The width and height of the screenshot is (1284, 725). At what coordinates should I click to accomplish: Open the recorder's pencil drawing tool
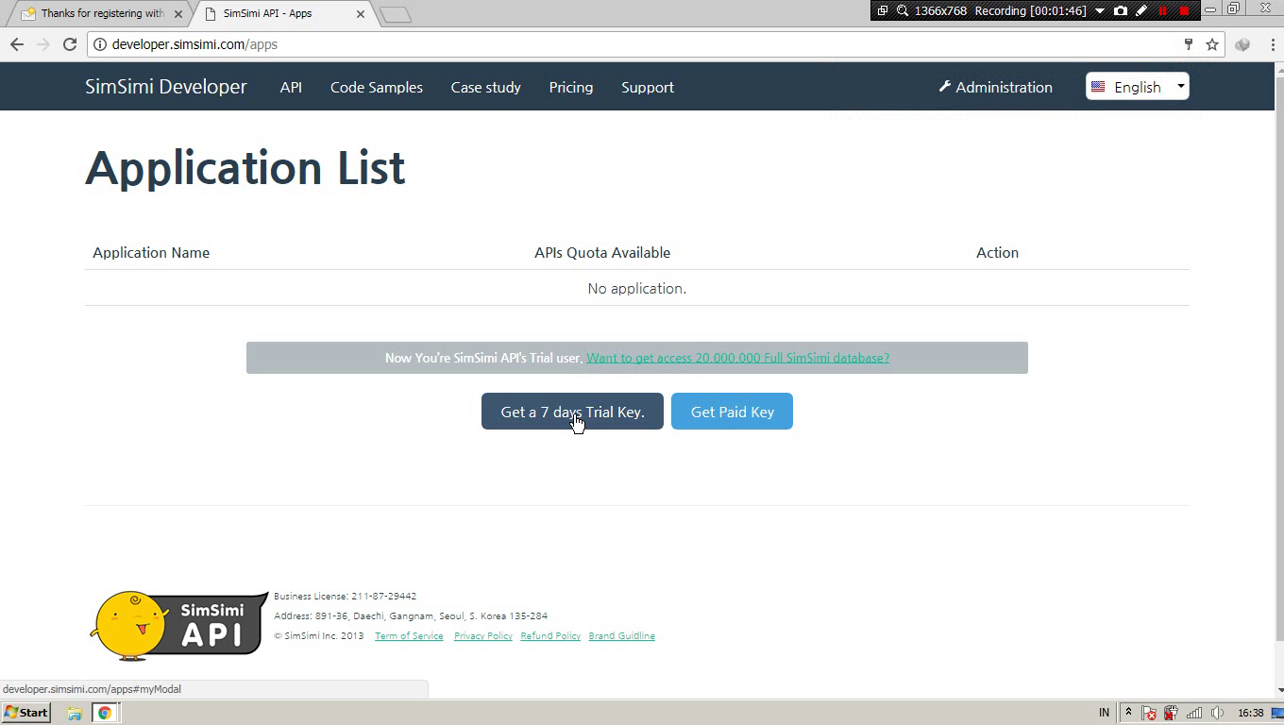click(1141, 10)
